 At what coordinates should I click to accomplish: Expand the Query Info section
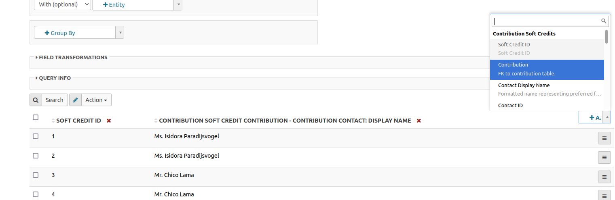(54, 78)
